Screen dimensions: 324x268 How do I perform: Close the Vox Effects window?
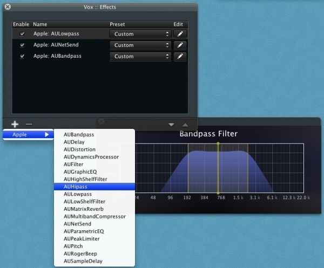point(8,7)
